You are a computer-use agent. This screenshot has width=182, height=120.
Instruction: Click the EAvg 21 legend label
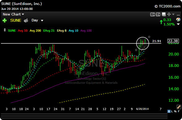point(49,31)
